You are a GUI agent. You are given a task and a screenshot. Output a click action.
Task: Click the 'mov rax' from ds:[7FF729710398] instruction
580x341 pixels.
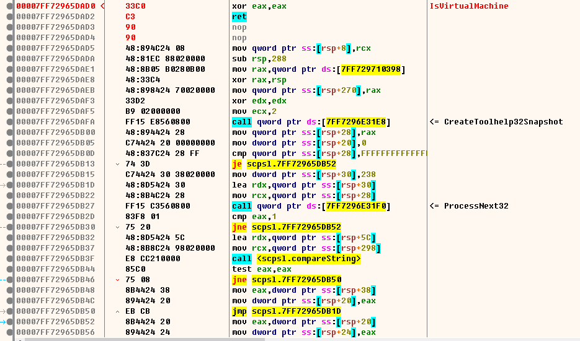pos(318,69)
